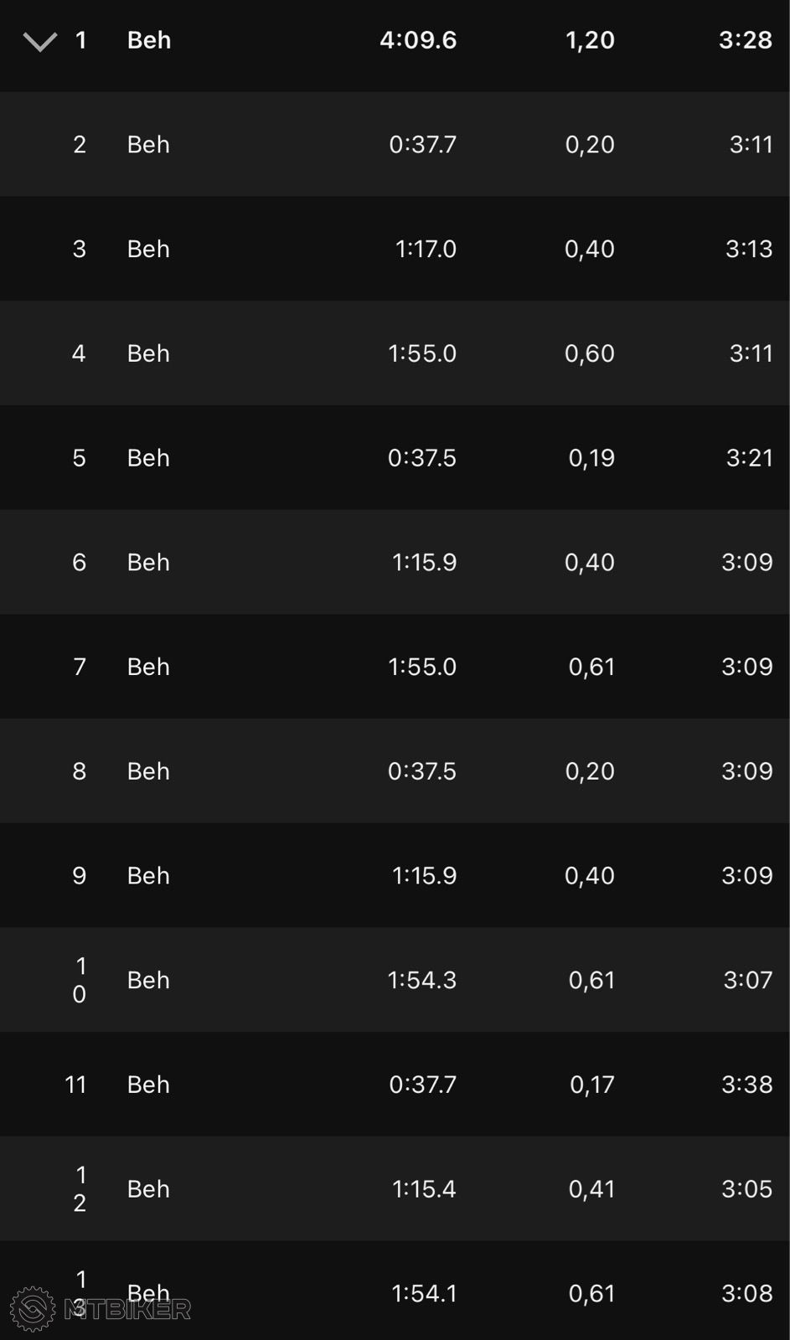Click lap 11 pace 3:38

click(747, 1085)
